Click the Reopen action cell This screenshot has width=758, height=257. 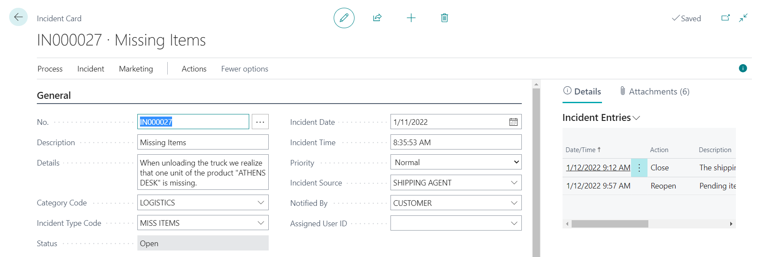[663, 186]
